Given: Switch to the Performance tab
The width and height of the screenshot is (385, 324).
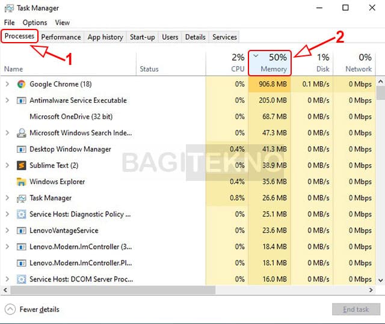Looking at the screenshot, I should [x=61, y=37].
